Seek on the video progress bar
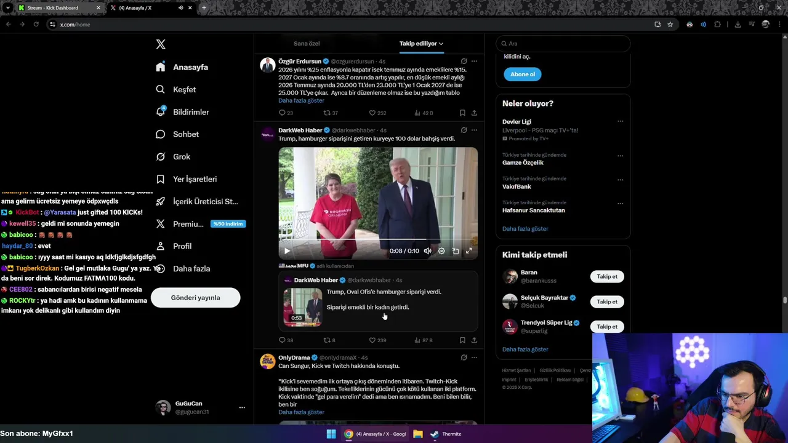Viewport: 788px width, 443px height. (x=378, y=239)
